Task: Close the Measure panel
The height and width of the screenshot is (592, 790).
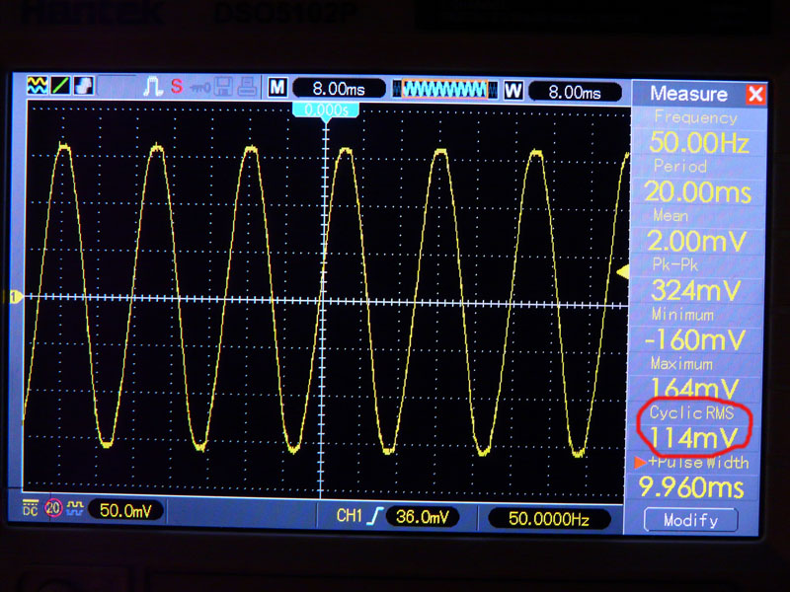Action: point(755,95)
